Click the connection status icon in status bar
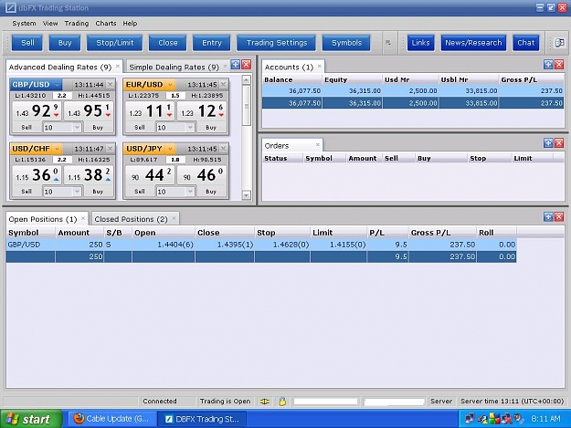Viewport: 571px width, 428px height. coord(265,402)
